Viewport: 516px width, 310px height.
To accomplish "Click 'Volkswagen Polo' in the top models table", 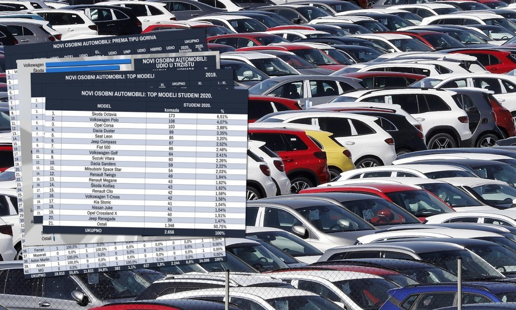I will pos(104,120).
